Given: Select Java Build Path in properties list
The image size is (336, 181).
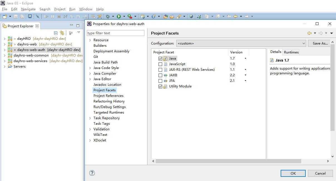Looking at the screenshot, I should coord(105,62).
